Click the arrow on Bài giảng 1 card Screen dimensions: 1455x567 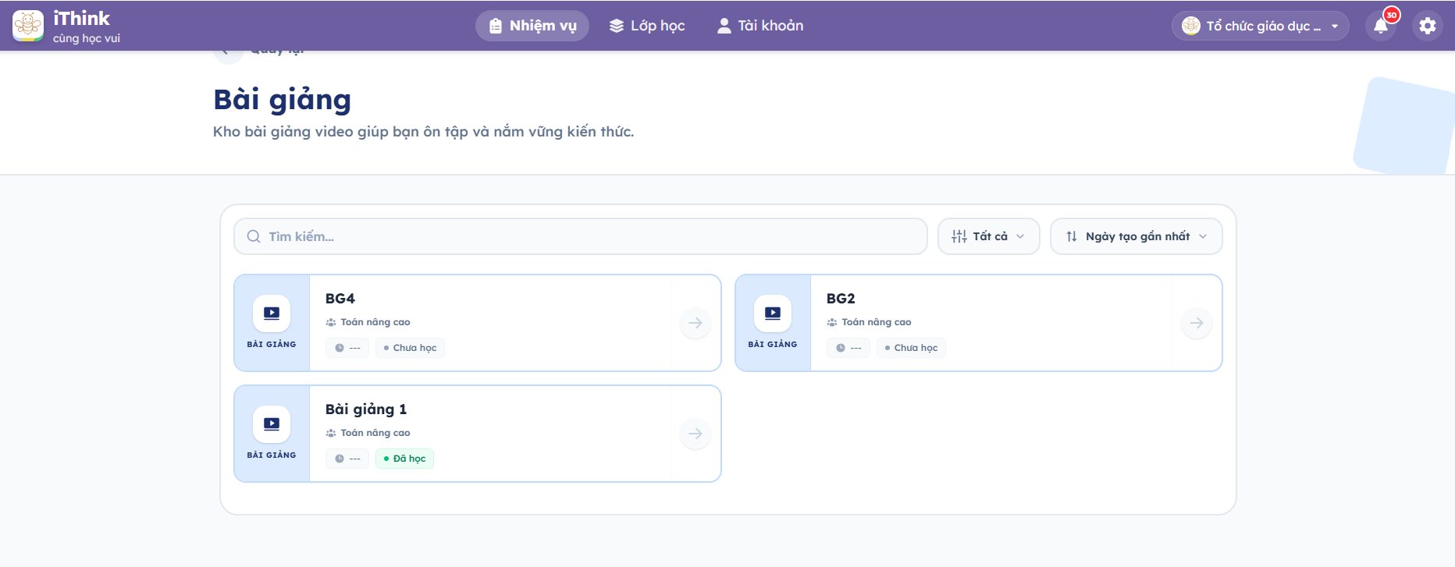coord(695,434)
